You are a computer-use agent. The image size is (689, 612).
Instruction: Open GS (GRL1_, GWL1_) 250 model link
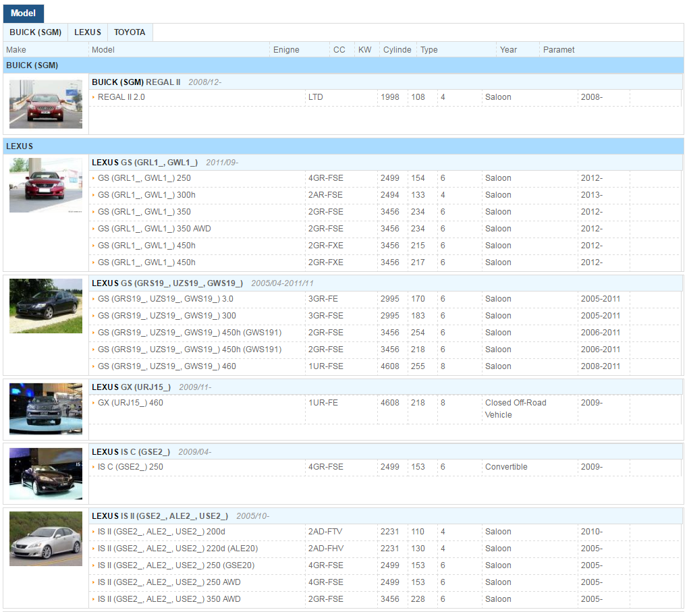[144, 178]
